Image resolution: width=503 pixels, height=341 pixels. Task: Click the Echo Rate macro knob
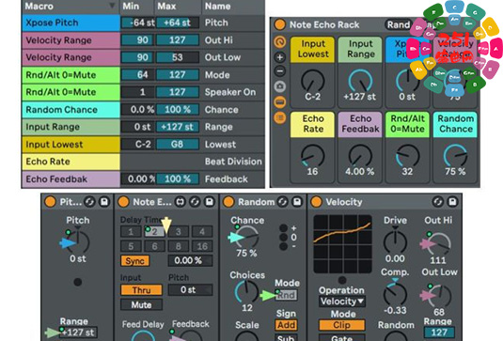click(313, 156)
